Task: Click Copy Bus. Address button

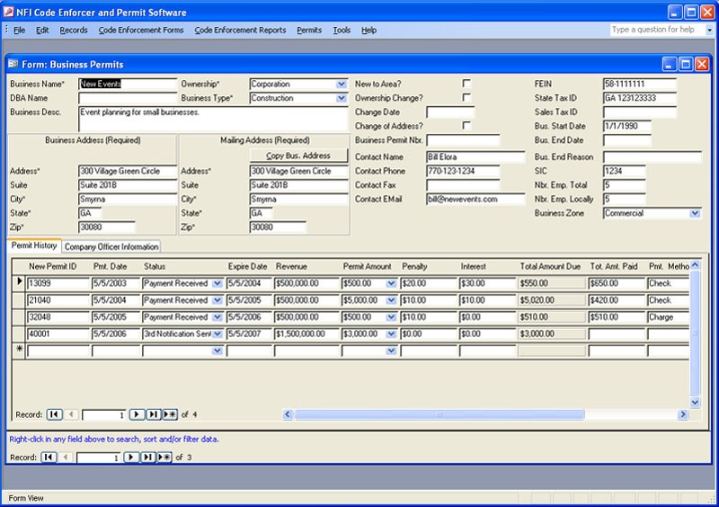Action: tap(298, 156)
